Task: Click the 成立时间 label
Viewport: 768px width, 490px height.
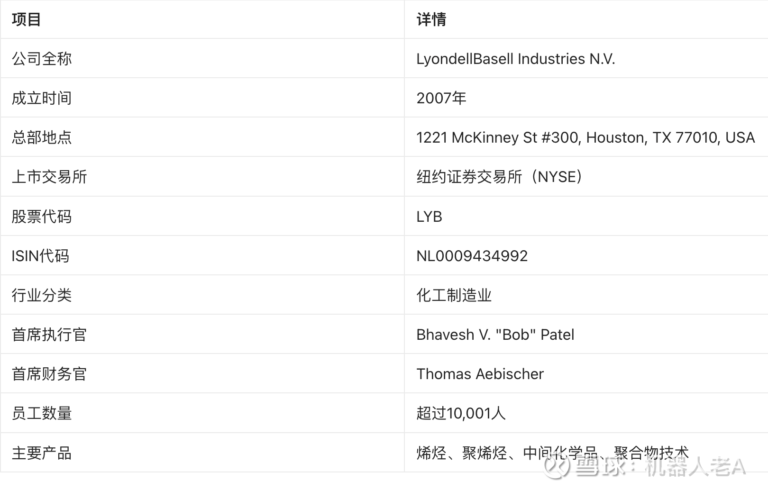Action: (x=42, y=98)
